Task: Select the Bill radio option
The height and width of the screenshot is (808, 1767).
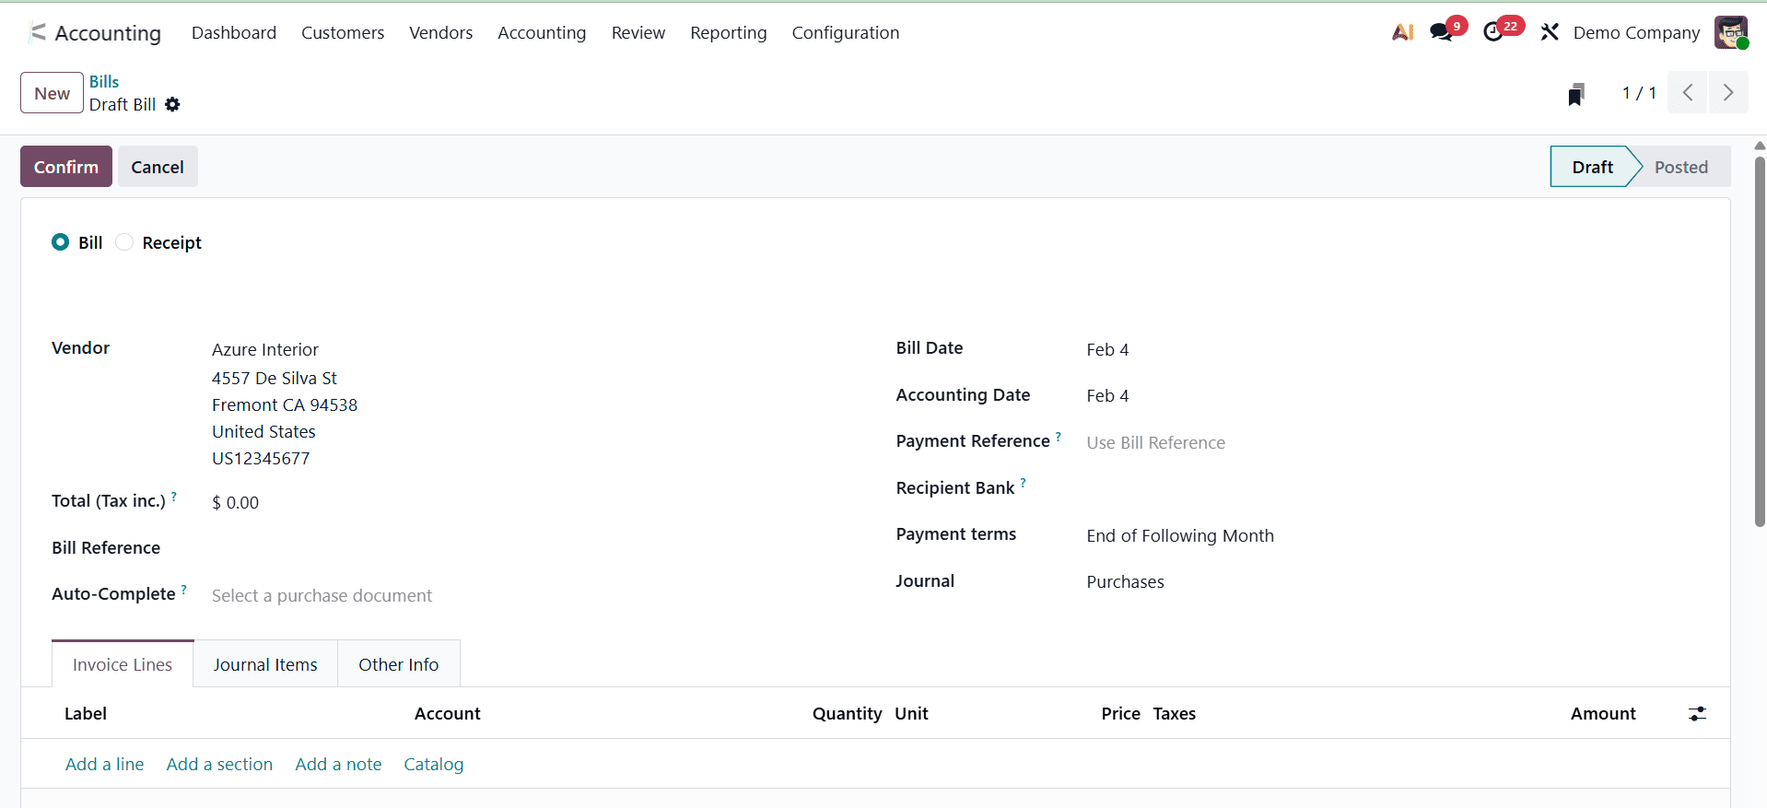Action: 61,242
